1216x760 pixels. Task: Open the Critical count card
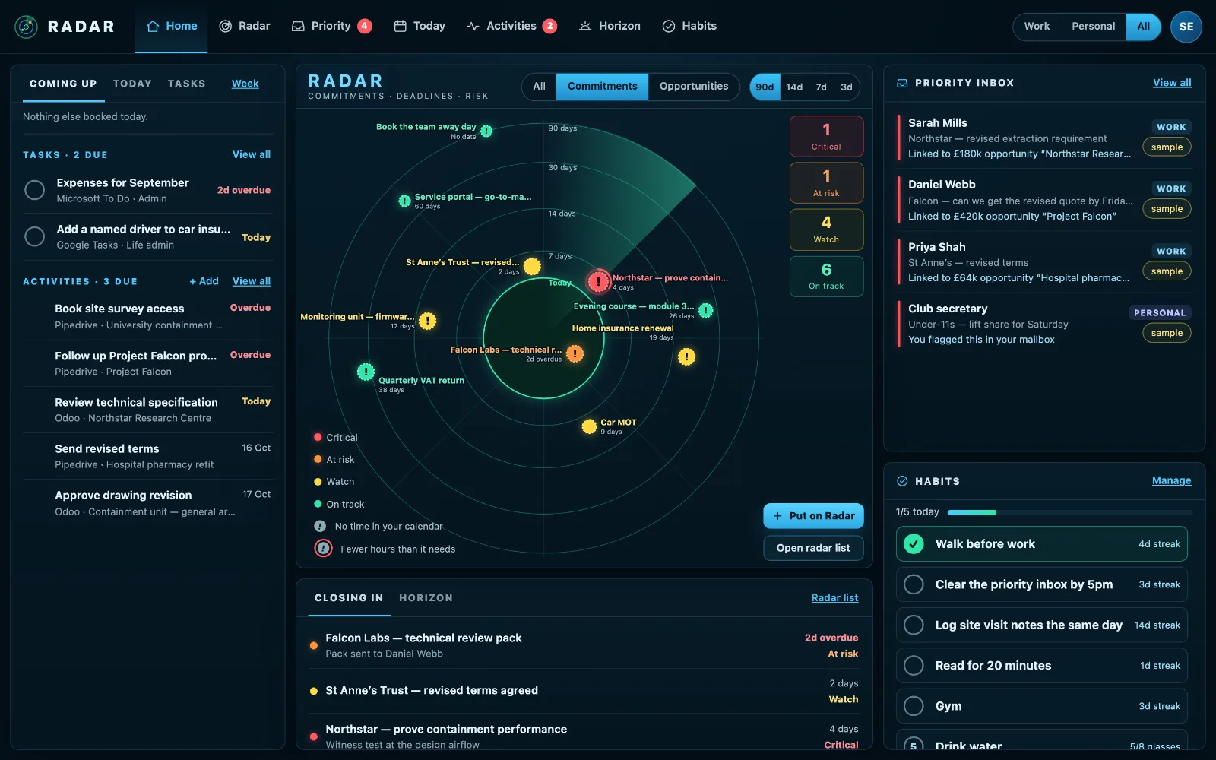(x=826, y=136)
